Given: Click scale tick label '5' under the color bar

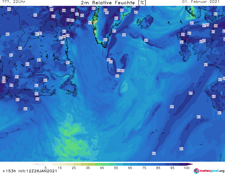Looking at the screenshot, I should click(45, 168).
